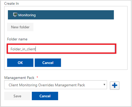Open the Management Pack dropdown
Image resolution: width=132 pixels, height=107 pixels.
click(x=56, y=85)
